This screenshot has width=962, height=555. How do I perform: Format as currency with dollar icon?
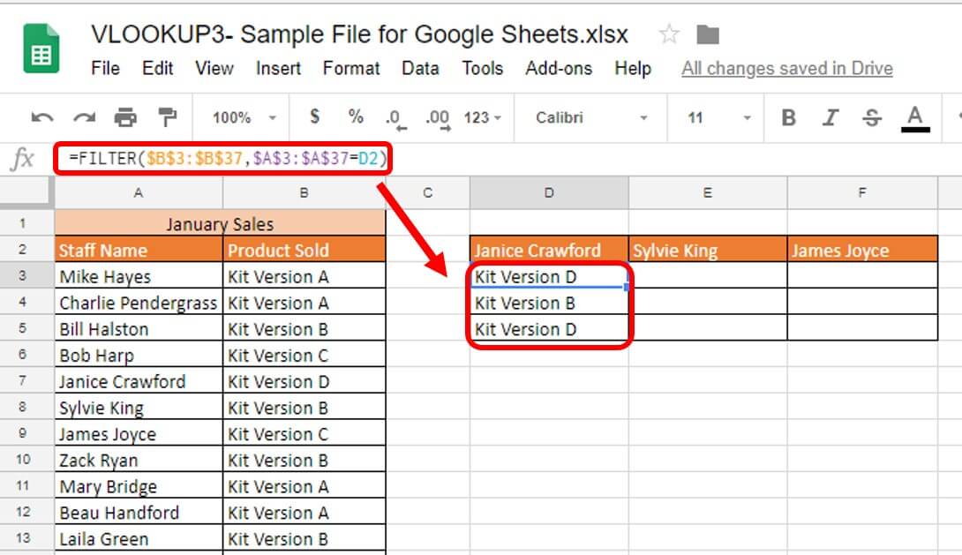pyautogui.click(x=314, y=116)
